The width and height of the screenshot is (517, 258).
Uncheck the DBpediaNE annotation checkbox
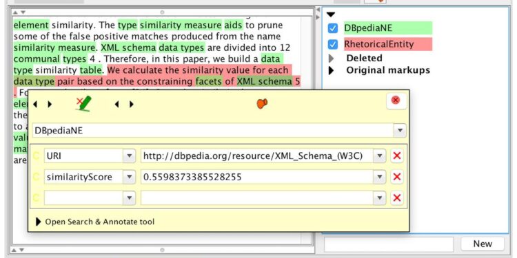333,28
